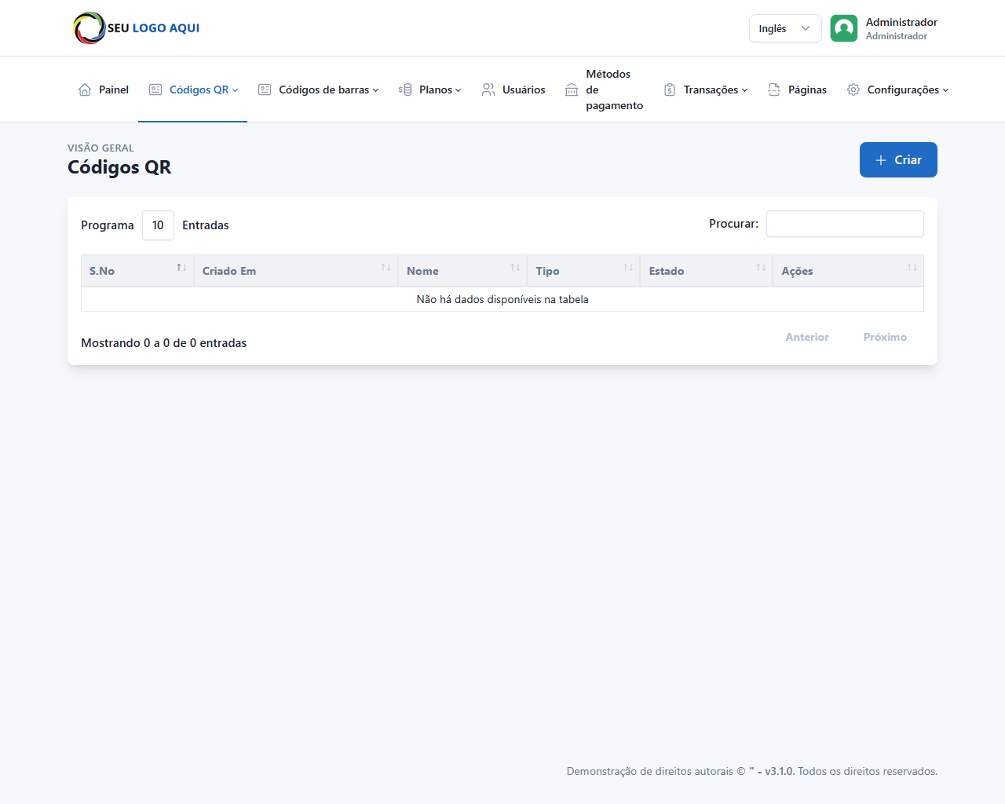
Task: Sort table by the Tipo column
Action: click(583, 271)
